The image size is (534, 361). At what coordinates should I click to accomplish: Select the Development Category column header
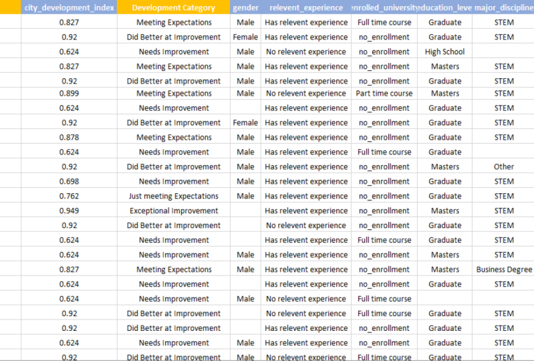(174, 7)
